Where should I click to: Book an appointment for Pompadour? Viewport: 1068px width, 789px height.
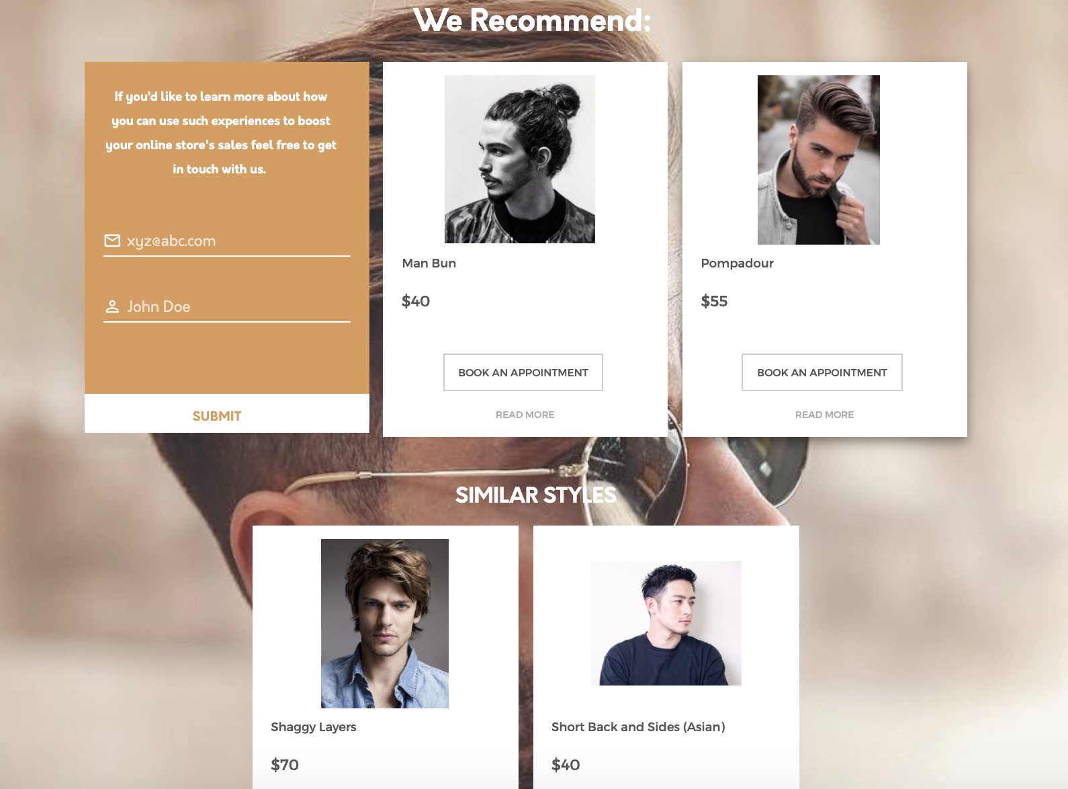pos(822,372)
